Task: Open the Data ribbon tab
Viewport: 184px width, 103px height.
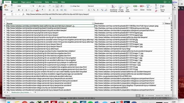Action: pos(47,2)
